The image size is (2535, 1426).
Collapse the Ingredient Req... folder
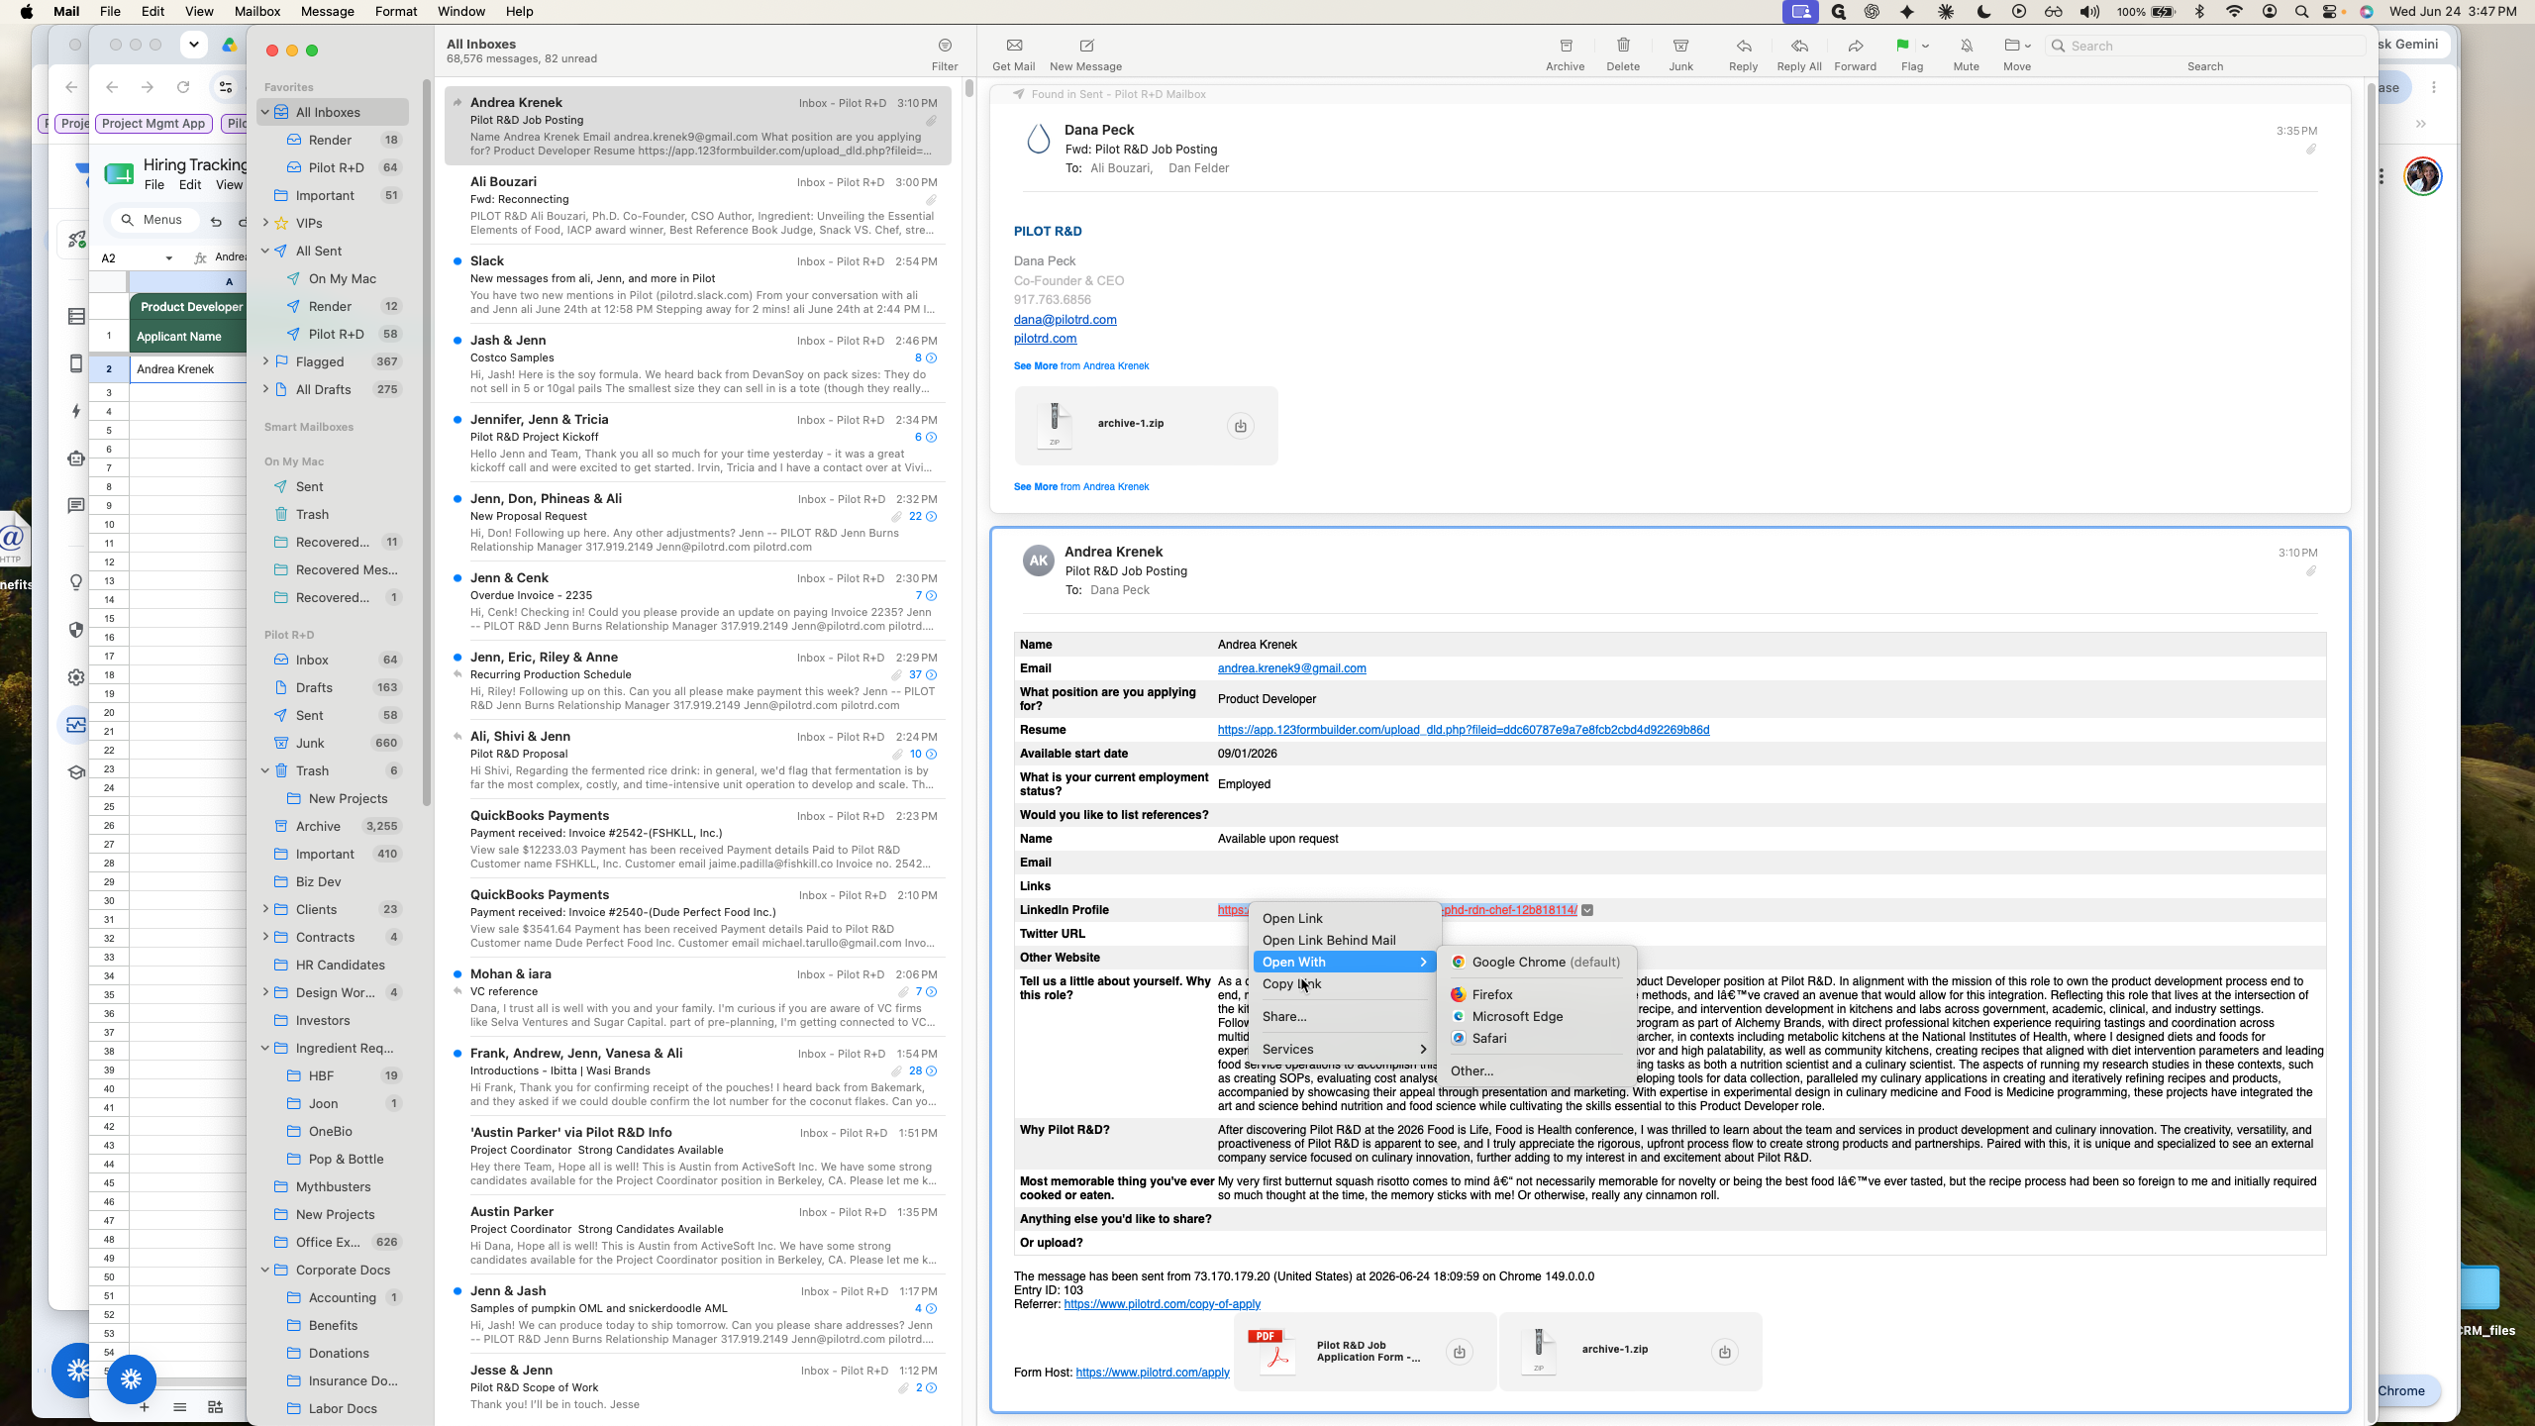coord(265,1048)
